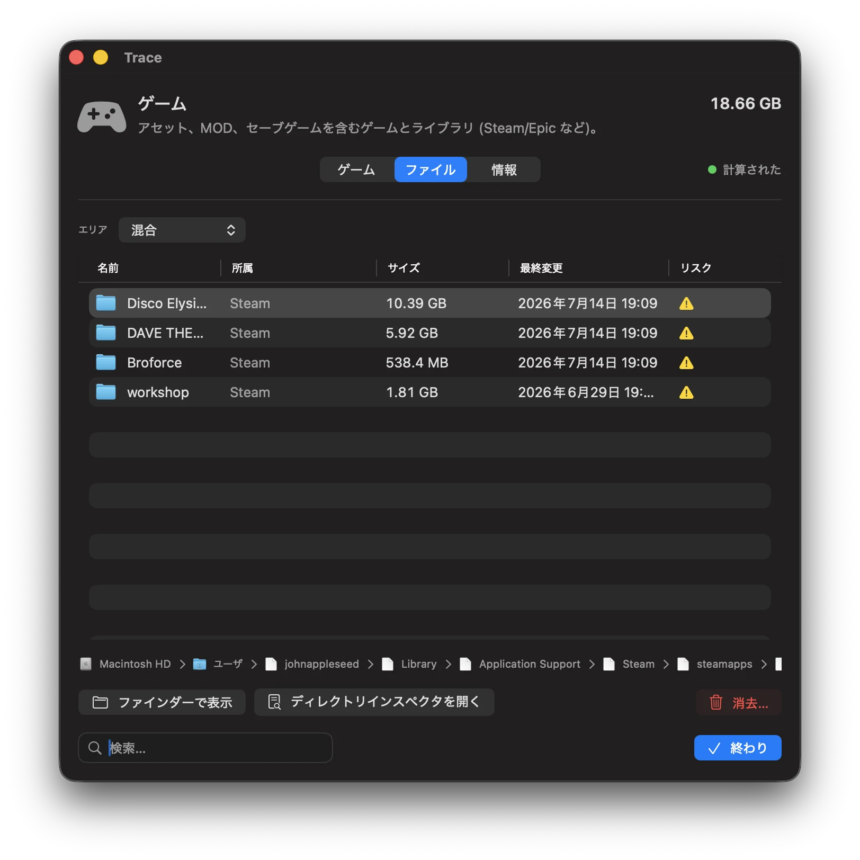860x860 pixels.
Task: Select the Broforce row name
Action: (x=154, y=362)
